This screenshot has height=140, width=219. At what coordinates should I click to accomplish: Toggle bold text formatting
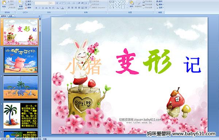36,8
